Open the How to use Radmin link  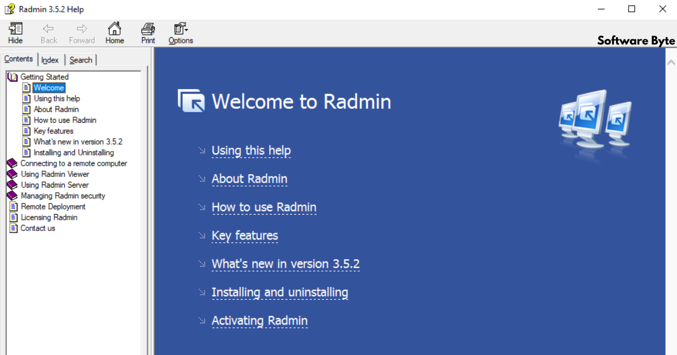264,207
